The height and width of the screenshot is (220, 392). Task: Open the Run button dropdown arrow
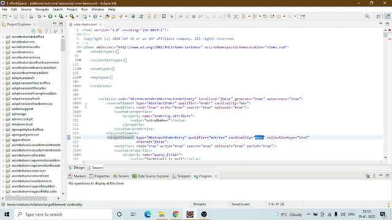coord(55,16)
